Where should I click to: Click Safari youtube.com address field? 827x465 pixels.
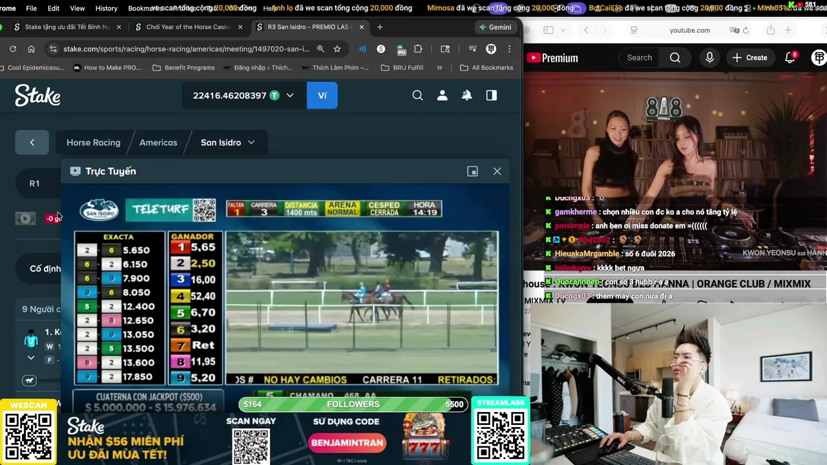(x=689, y=30)
